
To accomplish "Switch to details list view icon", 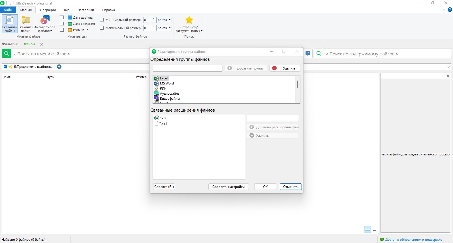I will point(367,229).
